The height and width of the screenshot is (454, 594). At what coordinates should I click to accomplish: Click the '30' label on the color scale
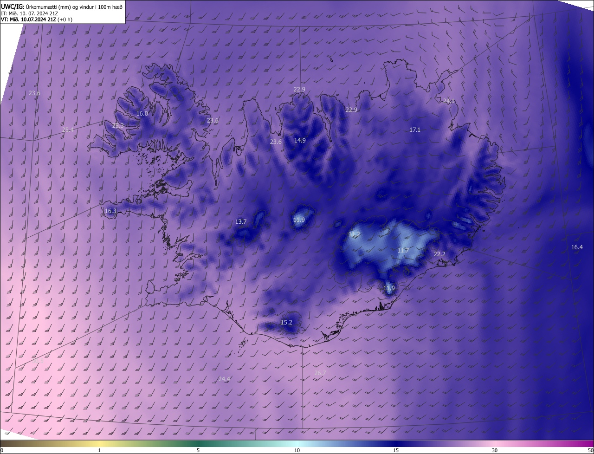pyautogui.click(x=495, y=450)
